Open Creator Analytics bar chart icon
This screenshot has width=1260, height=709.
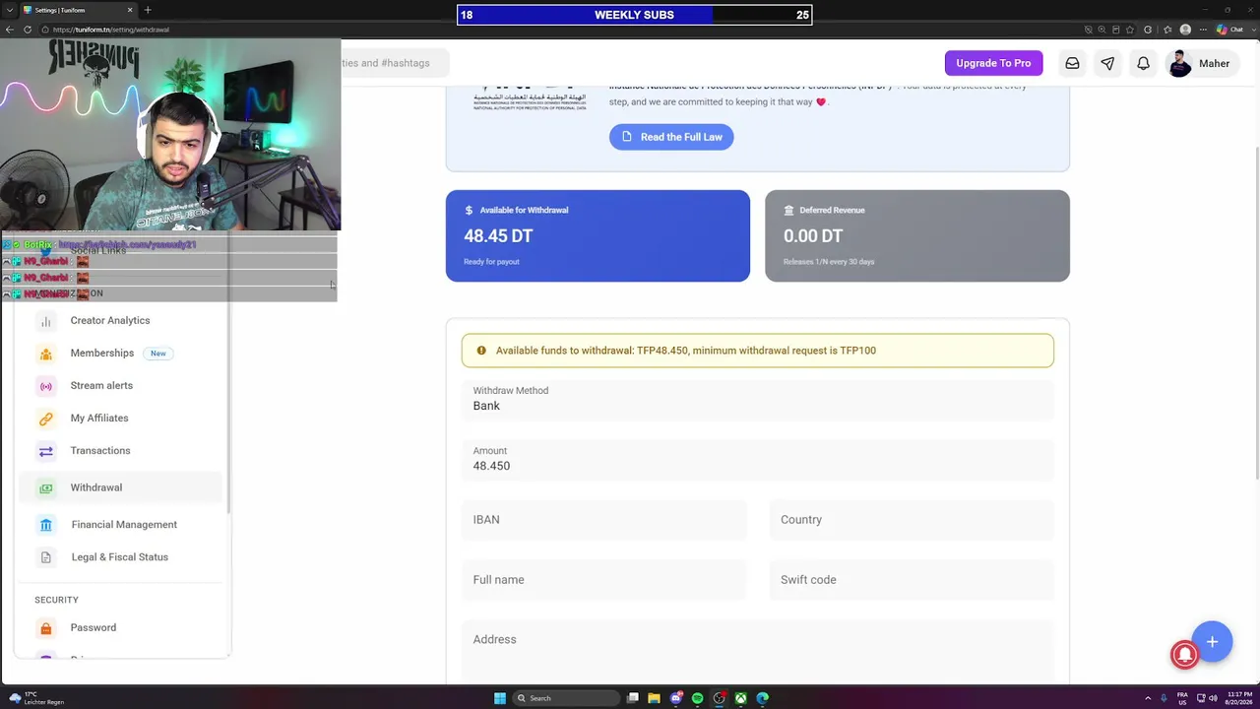click(x=45, y=321)
